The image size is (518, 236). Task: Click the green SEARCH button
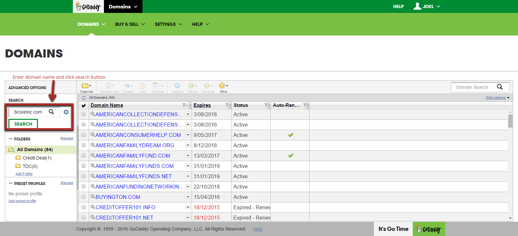pos(23,124)
